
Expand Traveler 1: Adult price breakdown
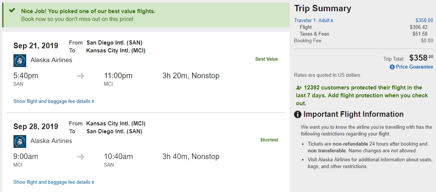[314, 21]
